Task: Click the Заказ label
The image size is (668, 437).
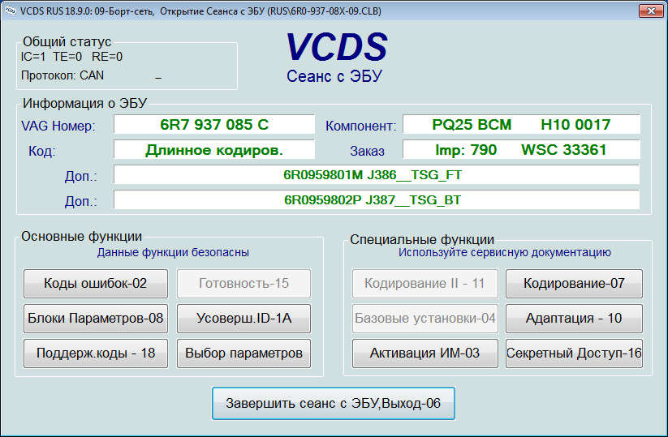Action: point(367,151)
